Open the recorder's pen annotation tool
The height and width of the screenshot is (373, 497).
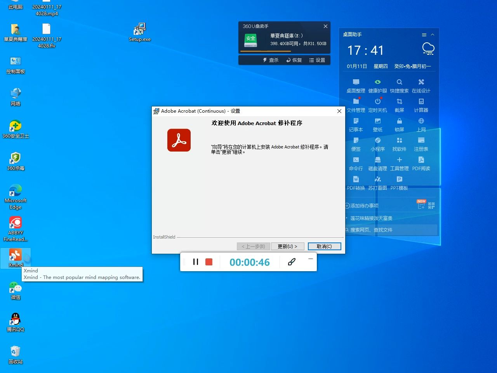coord(292,262)
